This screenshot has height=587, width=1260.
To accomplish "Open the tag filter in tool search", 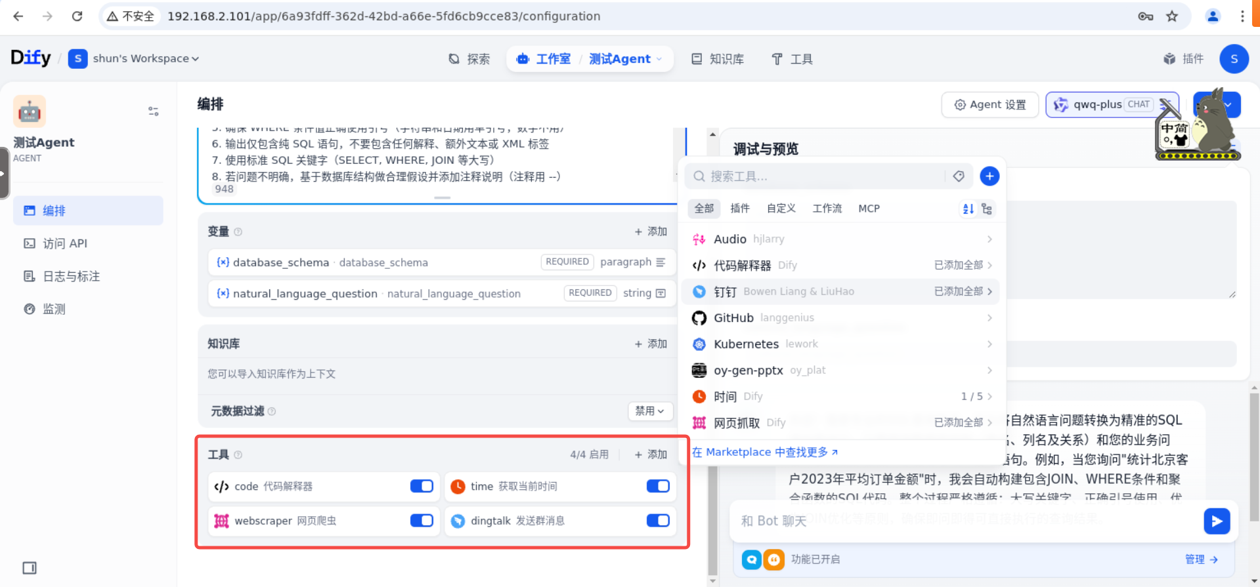I will [959, 176].
